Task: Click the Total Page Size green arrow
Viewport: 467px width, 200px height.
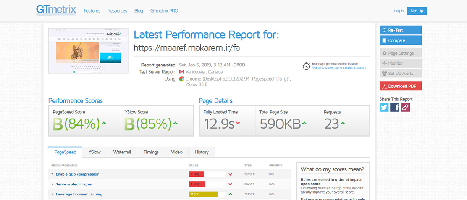Action: coord(304,123)
